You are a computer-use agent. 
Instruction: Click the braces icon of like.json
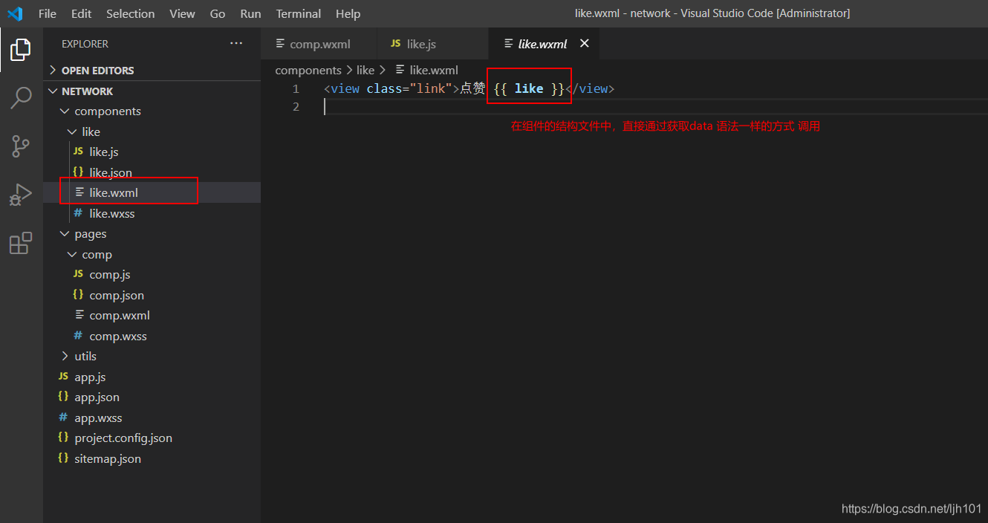pos(78,172)
